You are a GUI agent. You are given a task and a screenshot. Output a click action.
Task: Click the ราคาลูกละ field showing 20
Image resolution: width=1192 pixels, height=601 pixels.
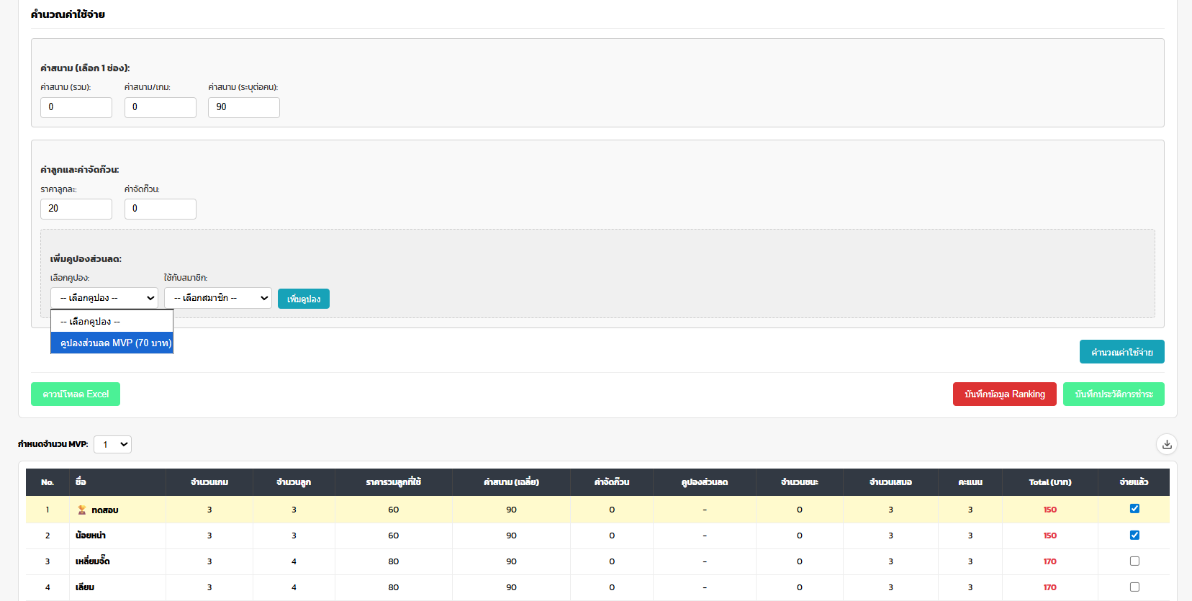pos(76,209)
